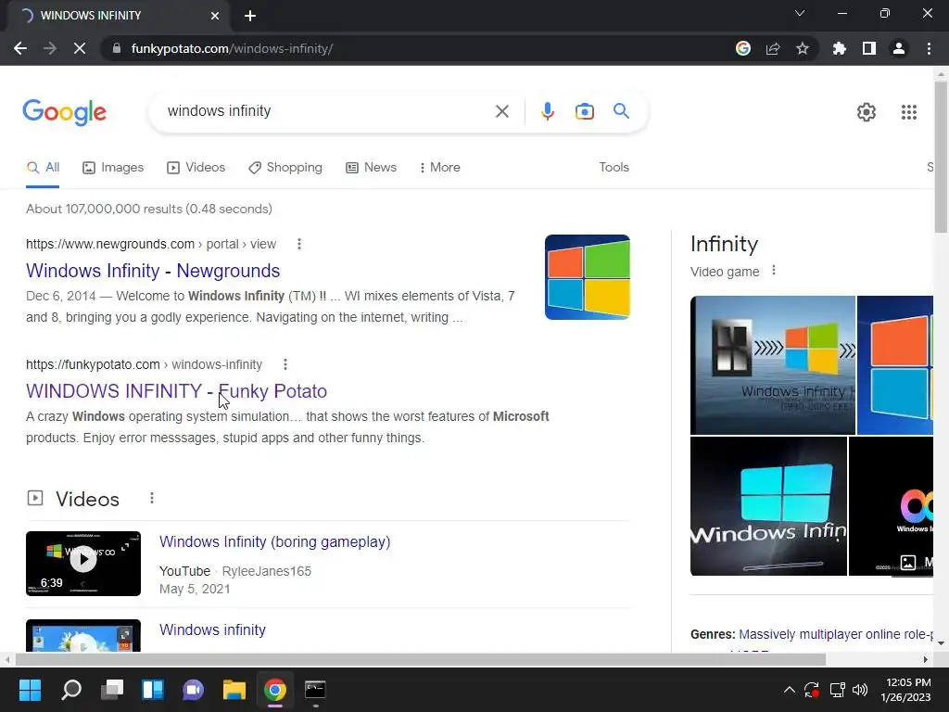Screen dimensions: 949x712
Task: Open the www.newgrounds.com portal view URL link
Action: pyautogui.click(x=151, y=244)
